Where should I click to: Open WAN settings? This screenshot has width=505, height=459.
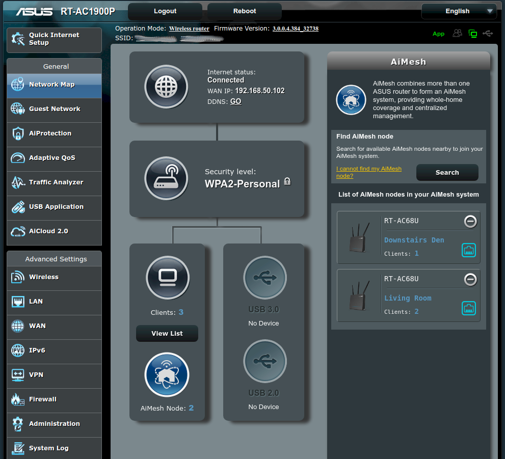(54, 327)
